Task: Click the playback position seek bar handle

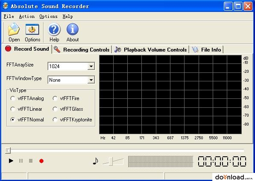Action: [x=8, y=151]
